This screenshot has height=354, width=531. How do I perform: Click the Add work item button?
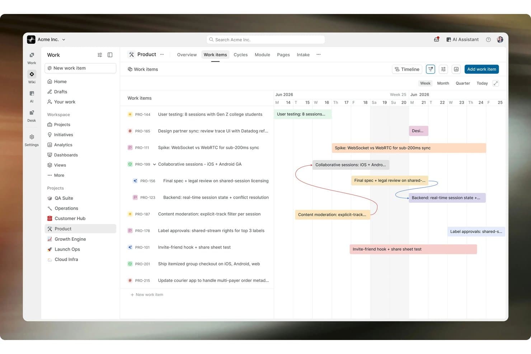(x=481, y=69)
